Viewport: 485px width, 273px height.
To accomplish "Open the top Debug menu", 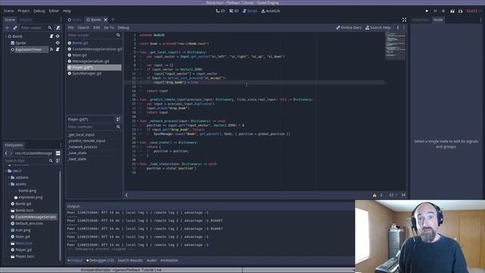I will pyautogui.click(x=39, y=11).
